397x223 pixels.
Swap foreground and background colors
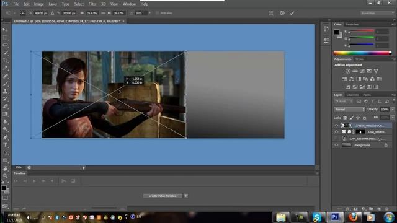pyautogui.click(x=7, y=182)
